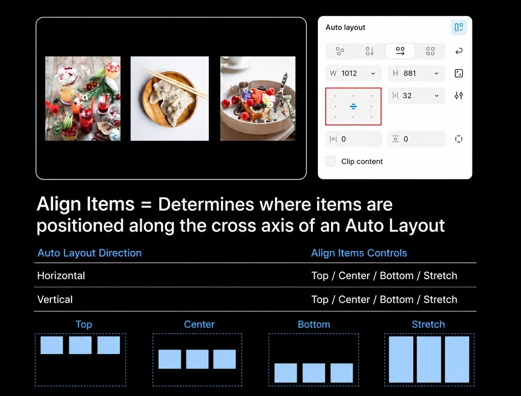The width and height of the screenshot is (521, 396).
Task: Click the horizontal padding icon before 0
Action: (333, 139)
